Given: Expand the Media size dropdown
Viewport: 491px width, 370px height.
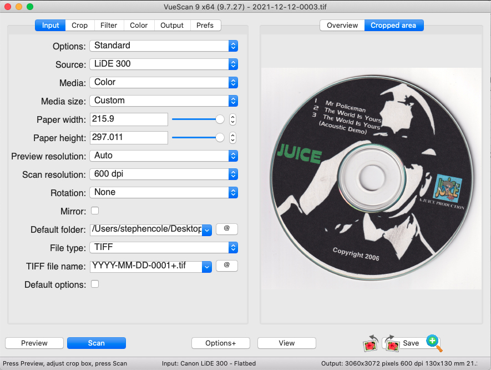Looking at the screenshot, I should click(164, 101).
